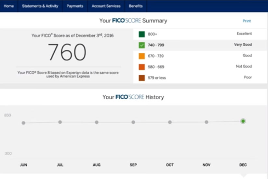Select the OCT score history point
This screenshot has height=179, width=268.
[x=170, y=122]
